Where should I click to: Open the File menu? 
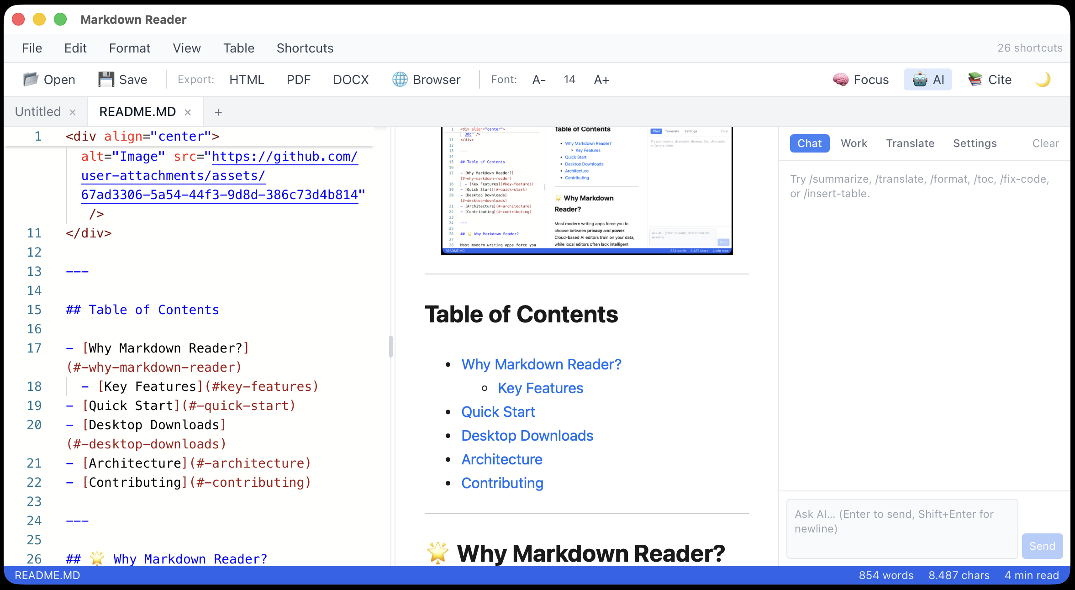click(x=32, y=48)
